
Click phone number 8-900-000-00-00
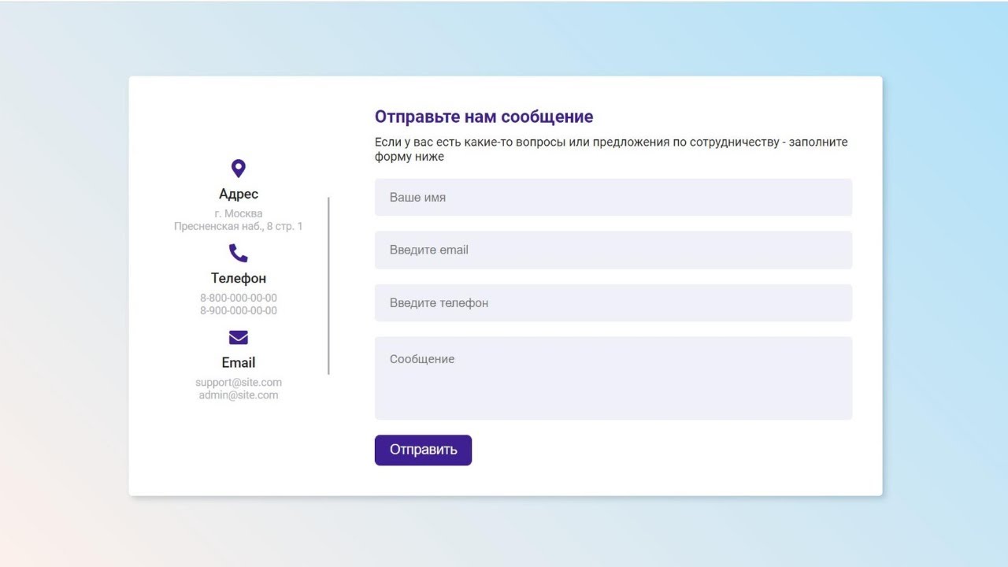tap(239, 310)
